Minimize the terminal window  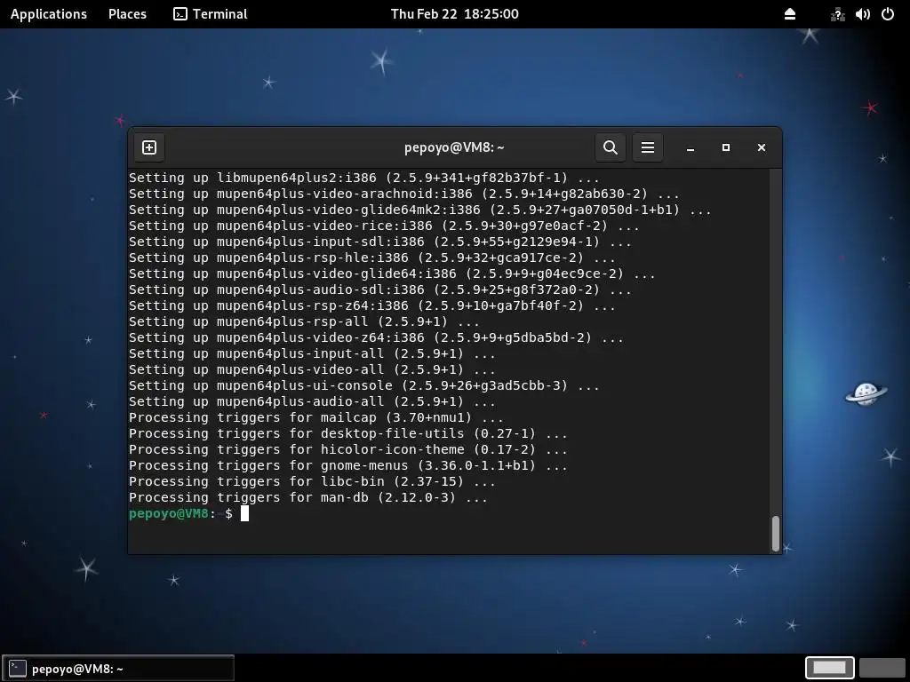[690, 148]
